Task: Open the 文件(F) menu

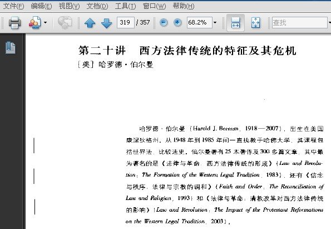Action: pyautogui.click(x=14, y=6)
